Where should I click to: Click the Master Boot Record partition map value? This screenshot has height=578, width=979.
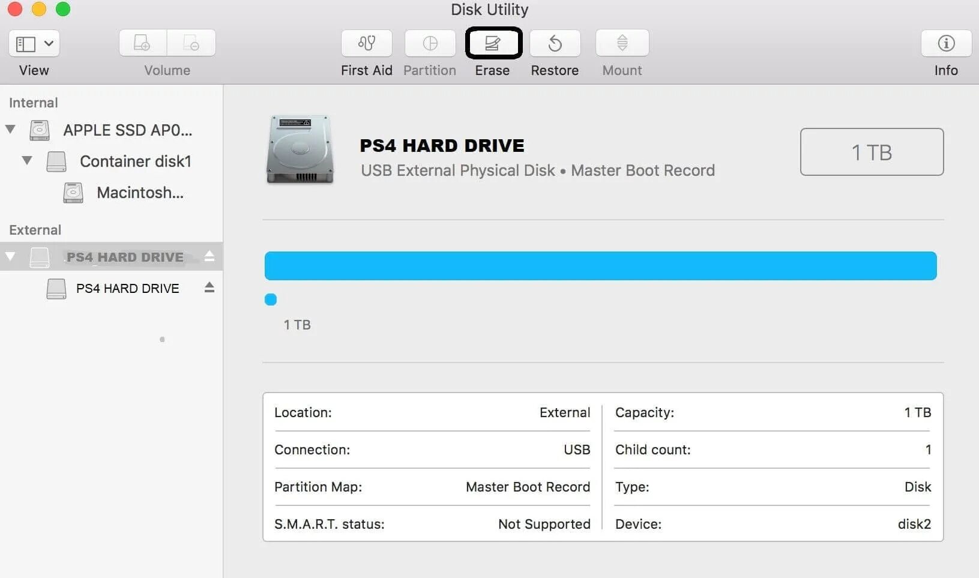[x=528, y=487]
